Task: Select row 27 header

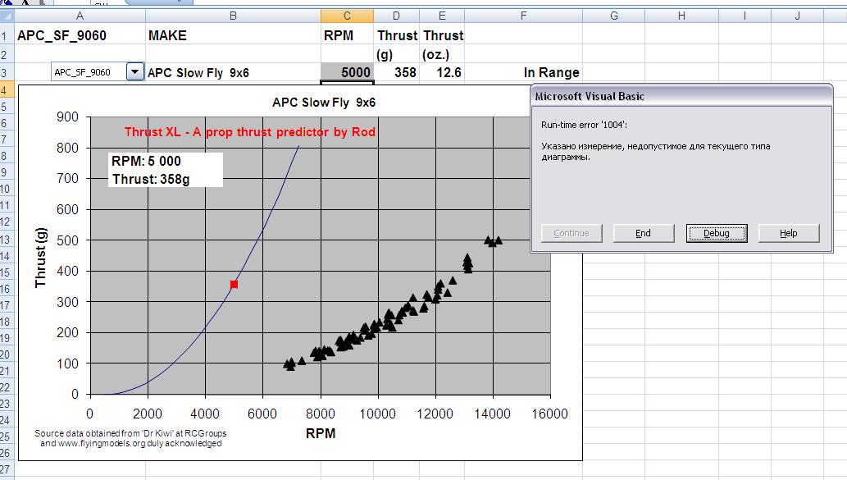Action: tap(7, 469)
